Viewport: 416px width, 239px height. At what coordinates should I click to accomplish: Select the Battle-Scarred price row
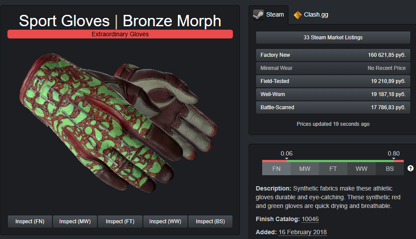pyautogui.click(x=333, y=107)
